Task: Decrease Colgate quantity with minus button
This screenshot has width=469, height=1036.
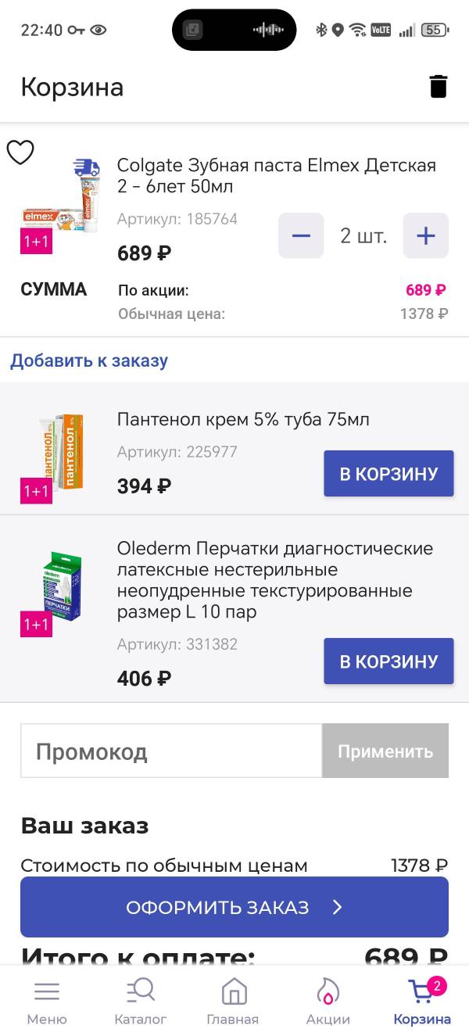Action: click(300, 235)
